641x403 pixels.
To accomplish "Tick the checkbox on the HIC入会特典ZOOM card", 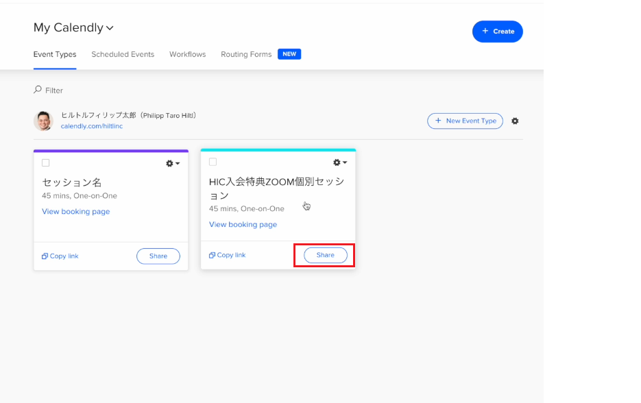I will coord(213,162).
